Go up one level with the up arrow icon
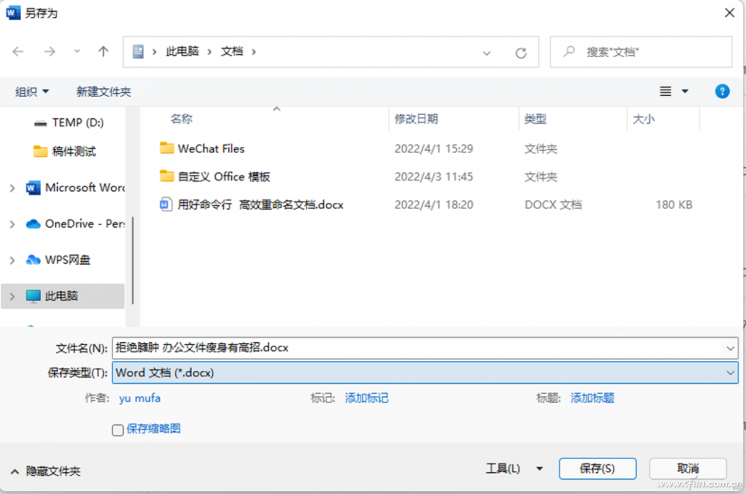 [103, 52]
